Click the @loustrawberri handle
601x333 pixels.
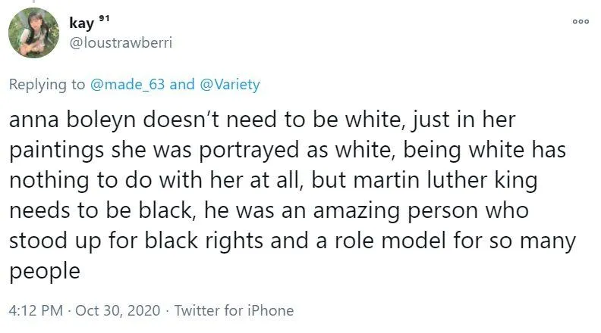click(121, 42)
